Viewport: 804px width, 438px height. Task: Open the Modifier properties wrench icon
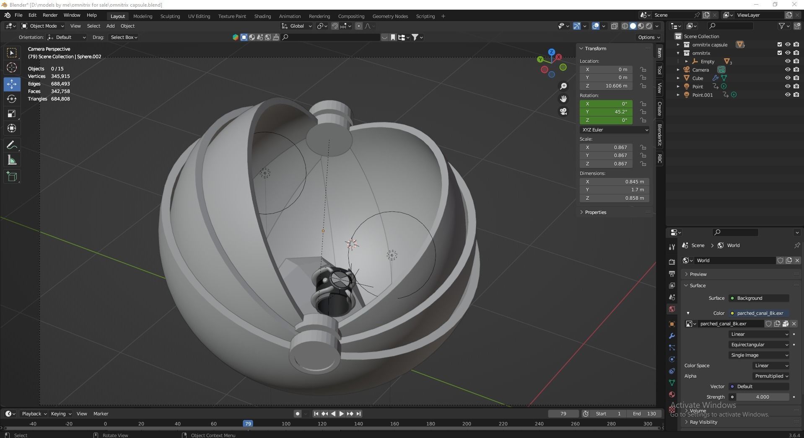tap(672, 336)
